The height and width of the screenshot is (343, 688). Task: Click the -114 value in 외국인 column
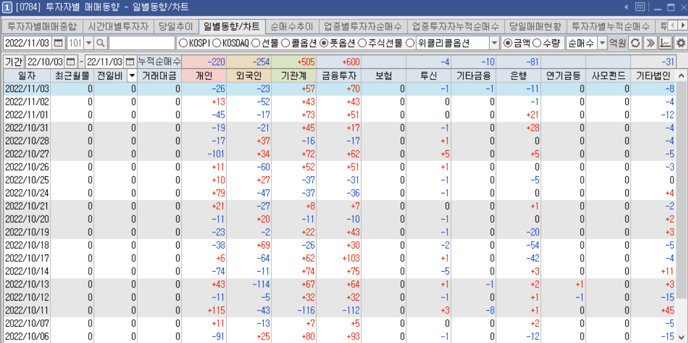(x=260, y=284)
